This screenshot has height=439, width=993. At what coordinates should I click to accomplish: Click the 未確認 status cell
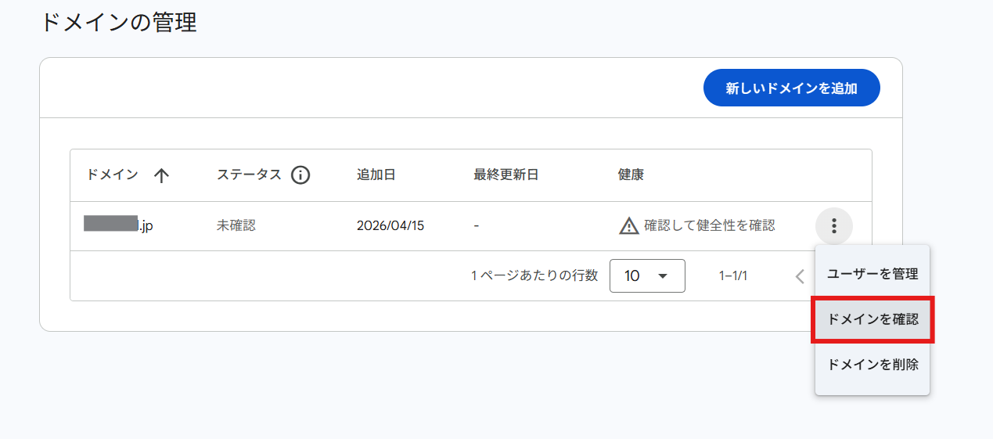(236, 225)
